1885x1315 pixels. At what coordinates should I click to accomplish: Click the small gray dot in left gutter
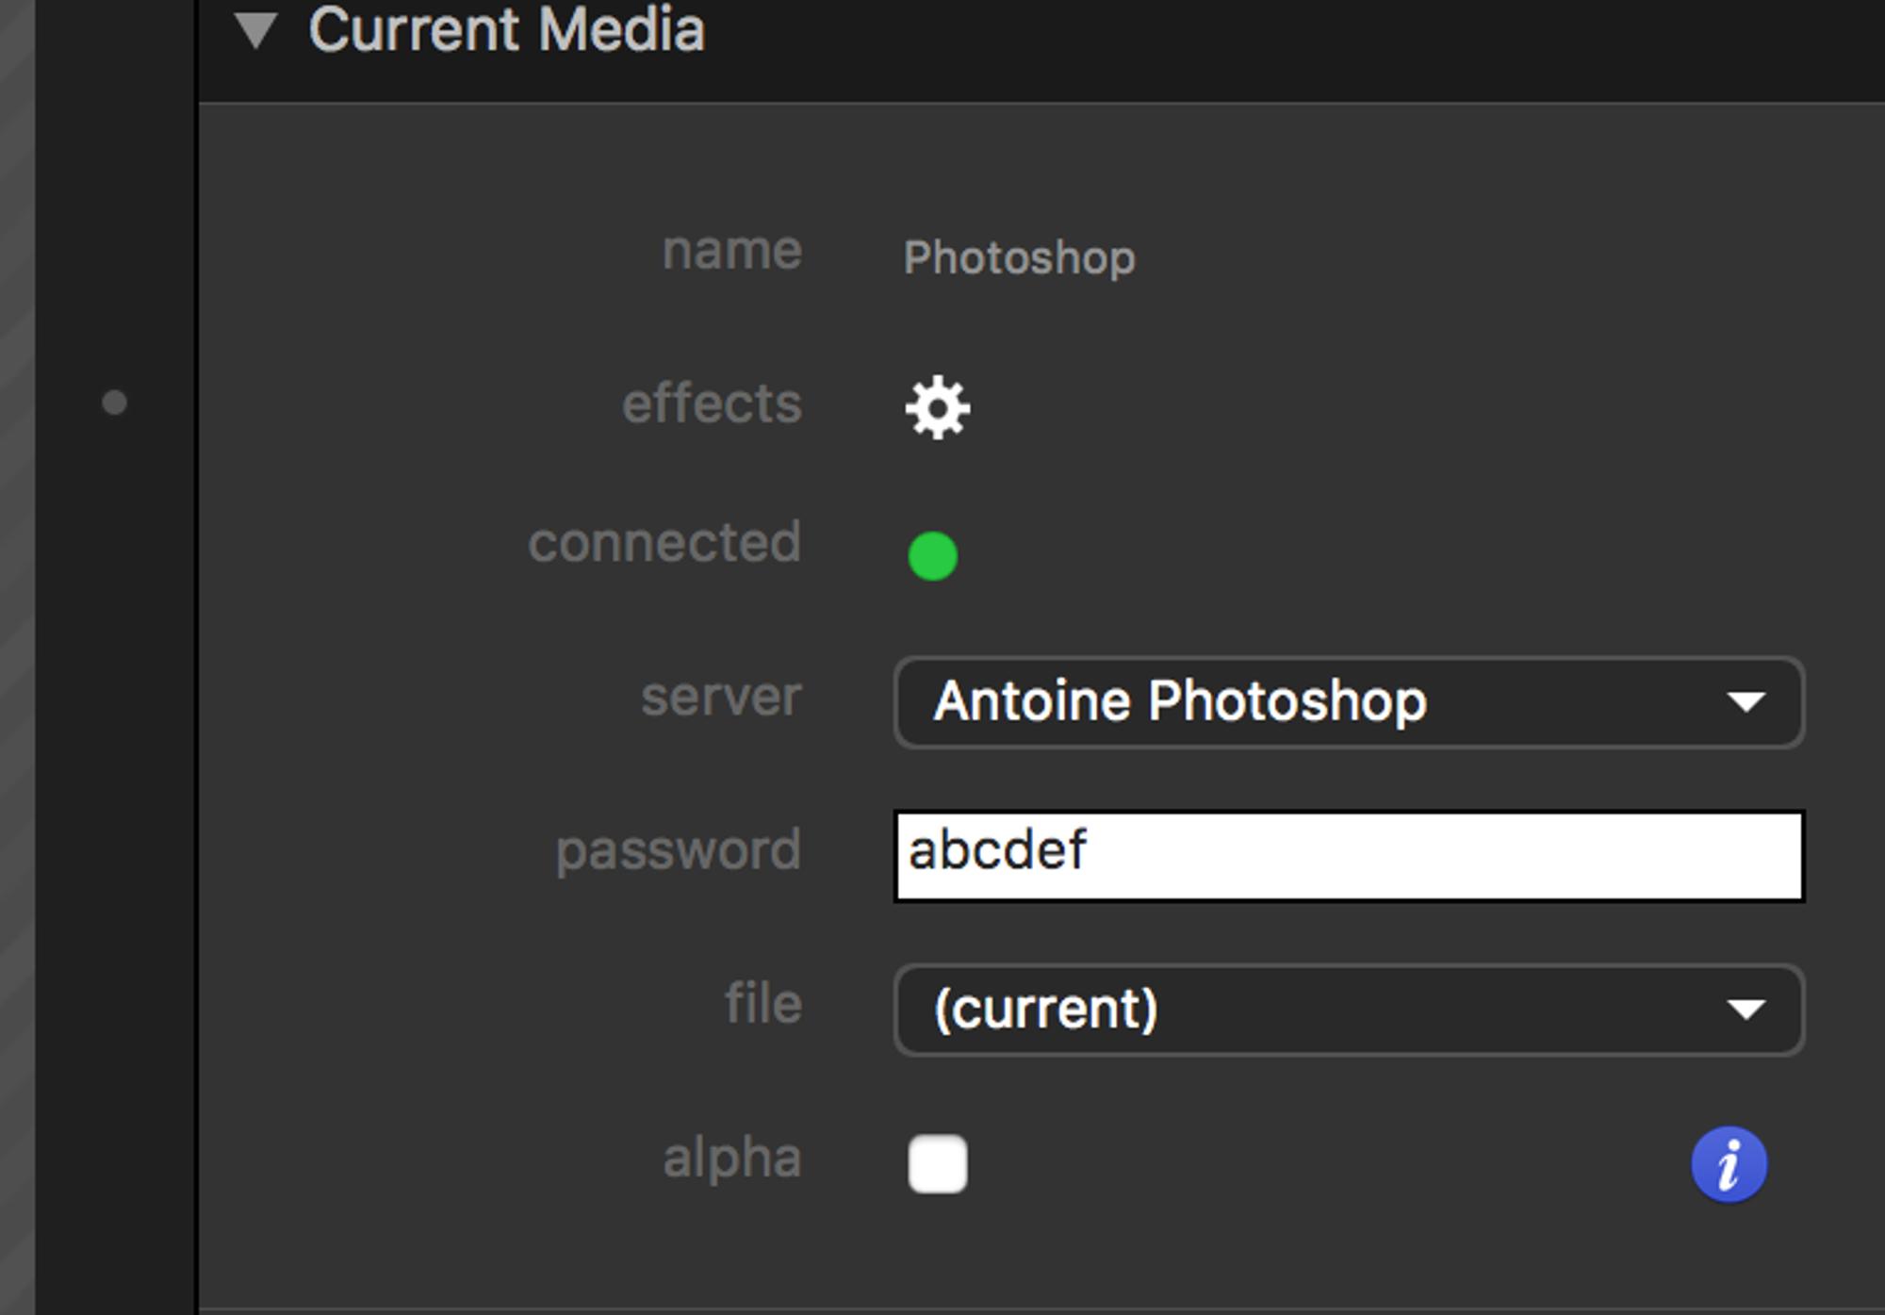114,403
